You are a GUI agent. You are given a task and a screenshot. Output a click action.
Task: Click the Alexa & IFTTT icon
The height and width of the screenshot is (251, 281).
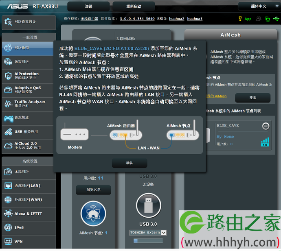click(x=8, y=214)
